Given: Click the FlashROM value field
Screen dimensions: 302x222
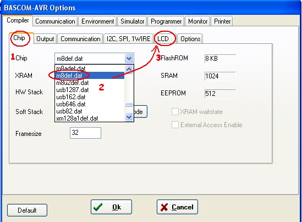Looking at the screenshot, I should pos(220,59).
